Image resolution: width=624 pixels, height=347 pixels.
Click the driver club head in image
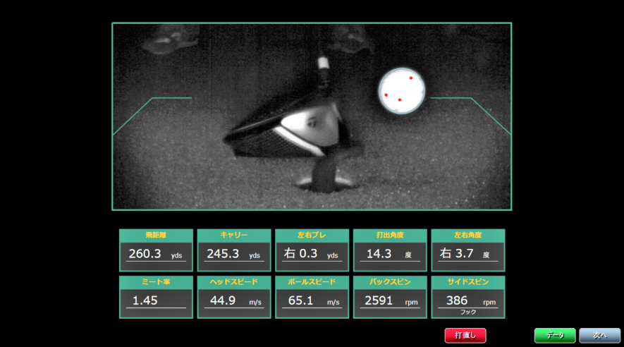coord(289,130)
